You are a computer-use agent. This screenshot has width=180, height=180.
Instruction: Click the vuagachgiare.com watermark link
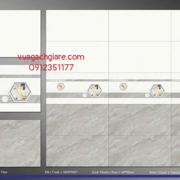pyautogui.click(x=51, y=57)
